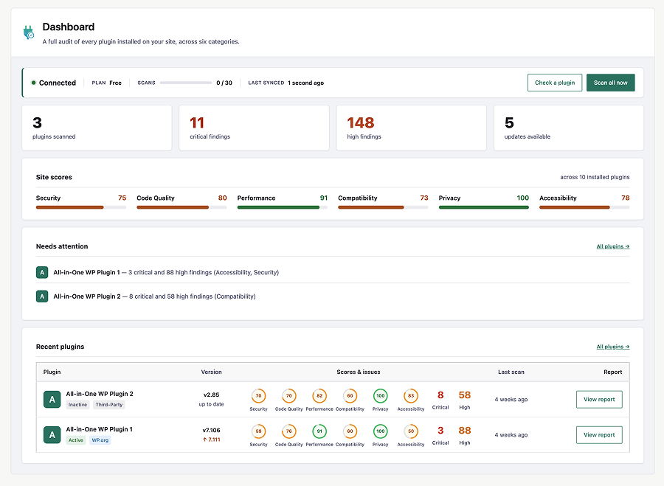
Task: Click the Performance site score bar
Action: 282,207
